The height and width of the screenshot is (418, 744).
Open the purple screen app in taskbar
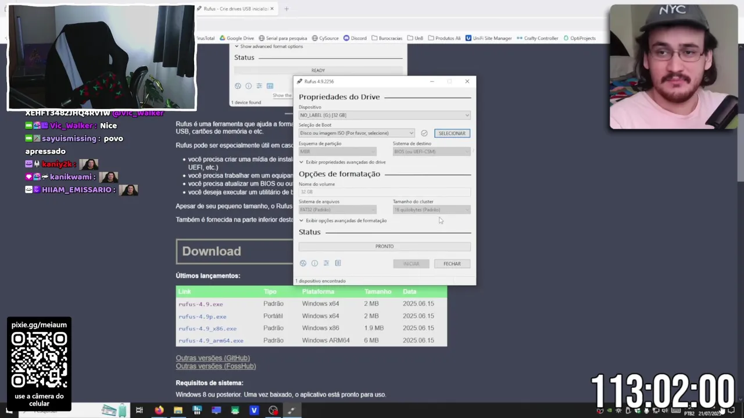click(x=216, y=410)
